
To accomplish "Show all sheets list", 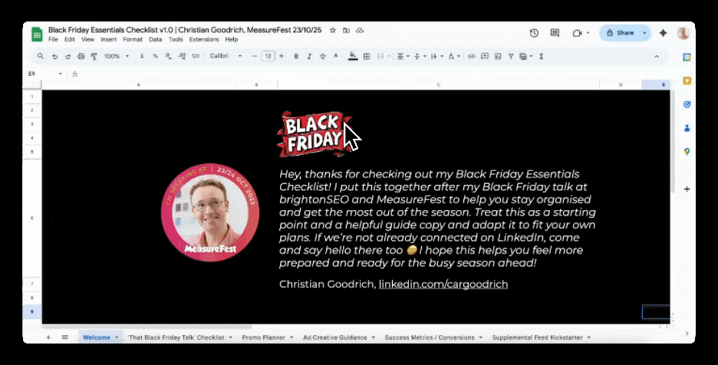I will click(x=64, y=337).
